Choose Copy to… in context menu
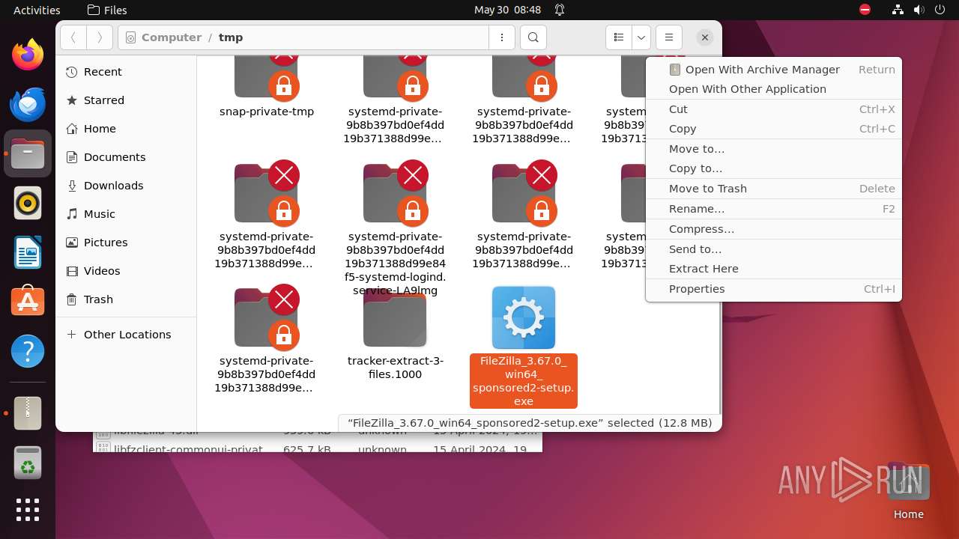Image resolution: width=959 pixels, height=539 pixels. (773, 168)
